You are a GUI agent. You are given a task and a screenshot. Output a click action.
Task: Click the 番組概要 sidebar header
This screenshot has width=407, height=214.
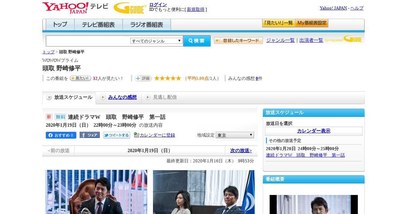[x=314, y=179]
